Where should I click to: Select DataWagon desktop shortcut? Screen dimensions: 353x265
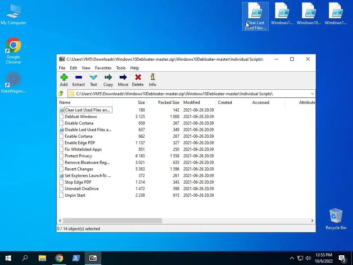(13, 82)
